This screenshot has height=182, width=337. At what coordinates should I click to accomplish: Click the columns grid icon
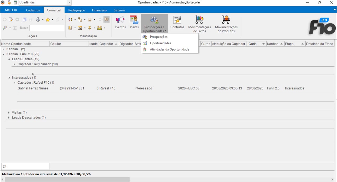click(x=70, y=28)
